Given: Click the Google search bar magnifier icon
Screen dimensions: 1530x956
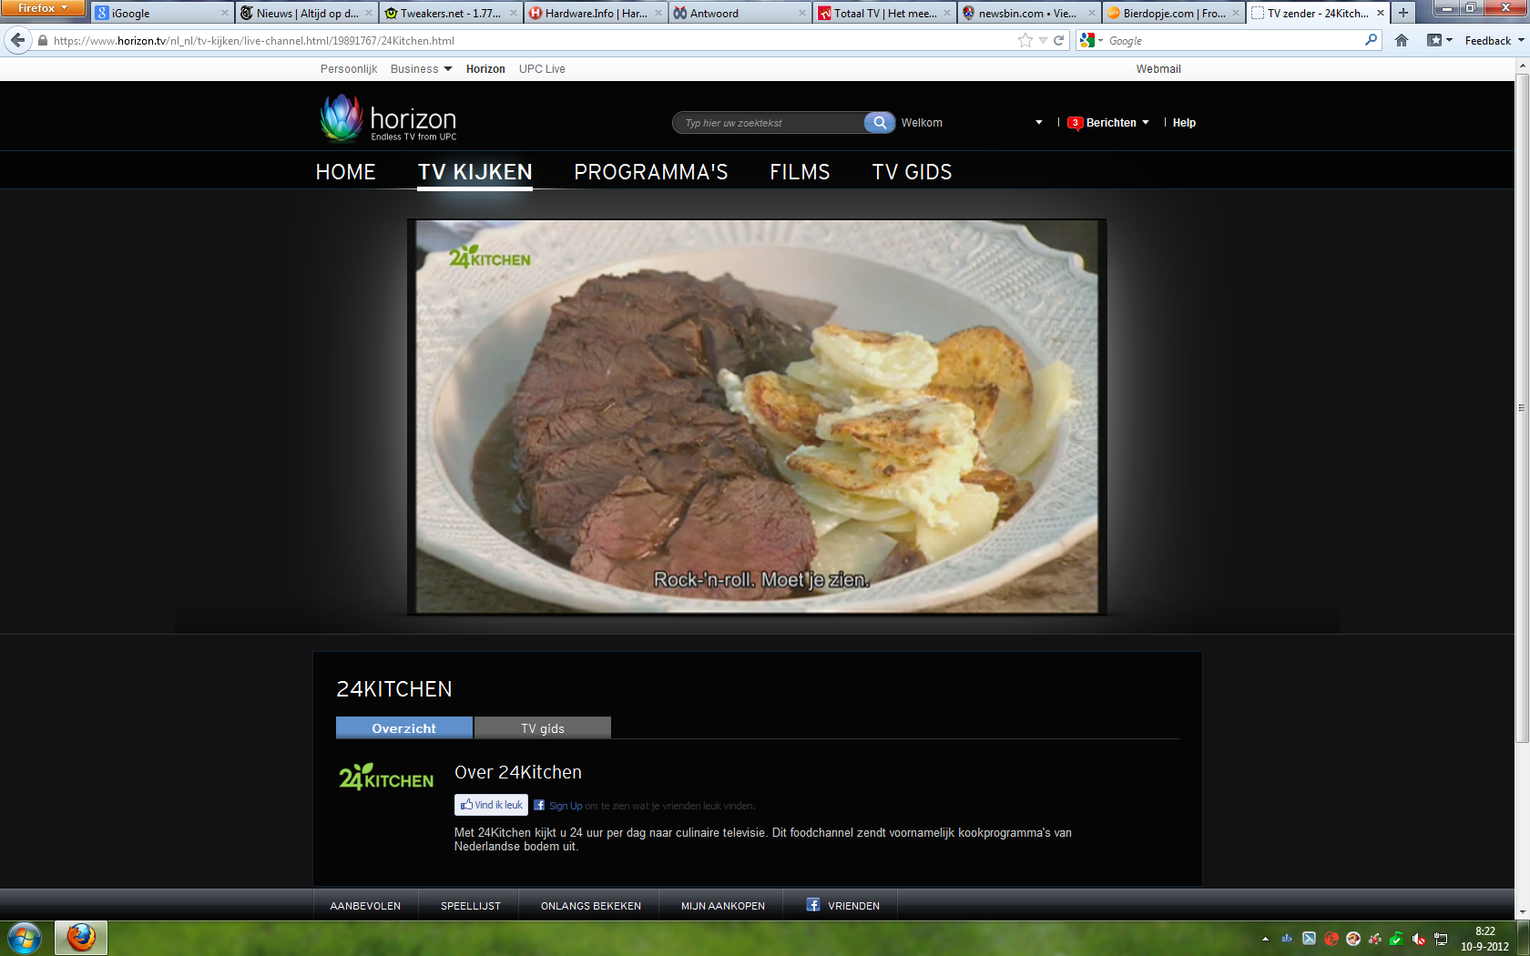Looking at the screenshot, I should 1371,40.
